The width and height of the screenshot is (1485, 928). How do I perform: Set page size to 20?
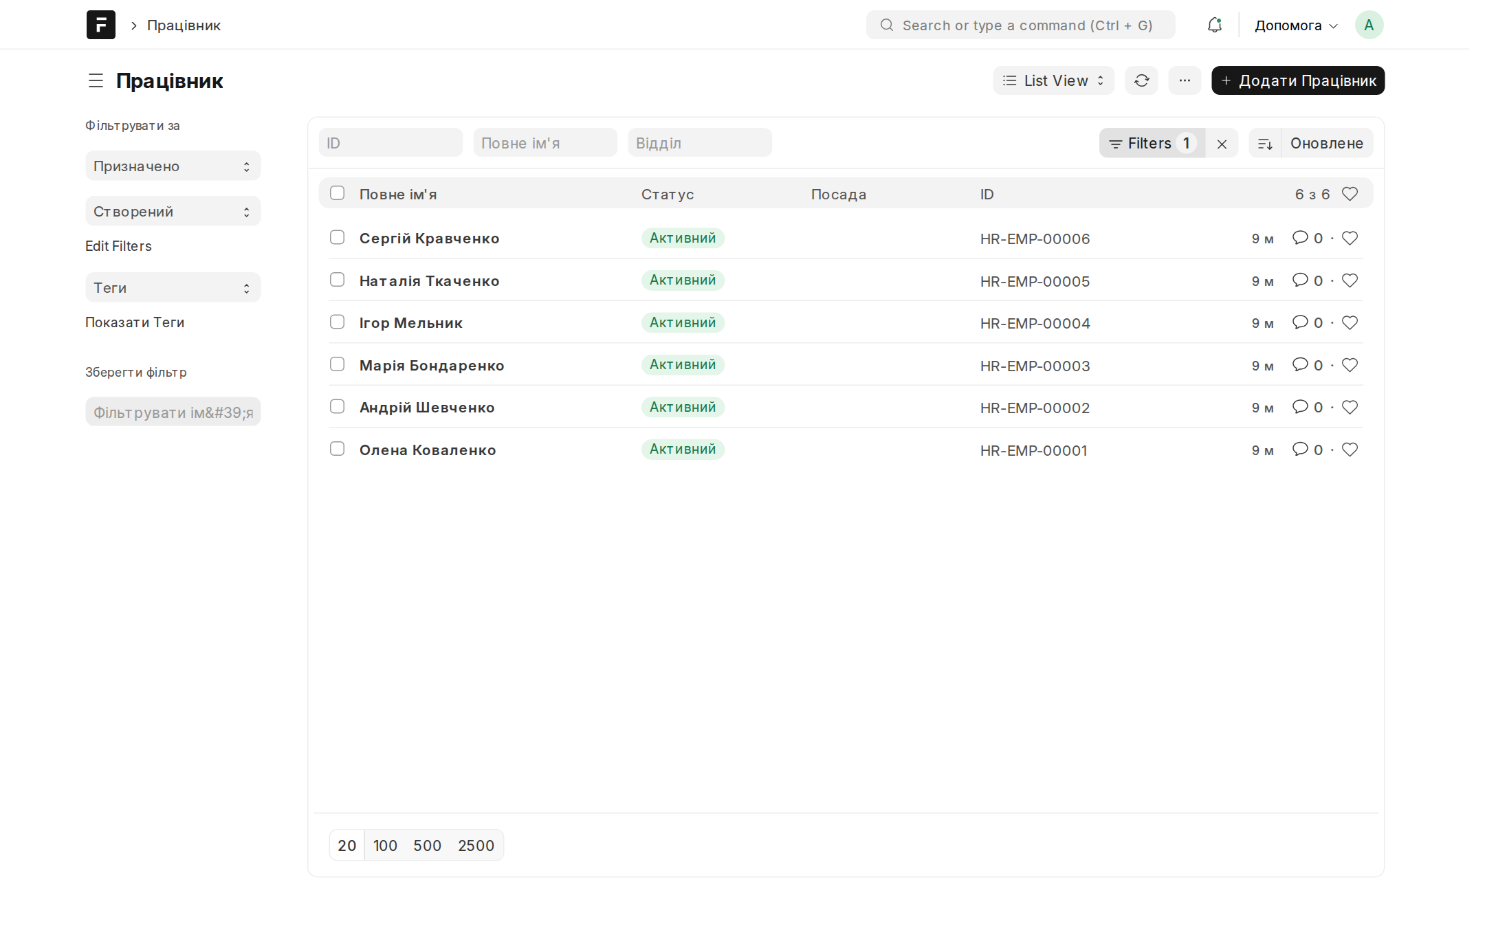click(x=346, y=846)
